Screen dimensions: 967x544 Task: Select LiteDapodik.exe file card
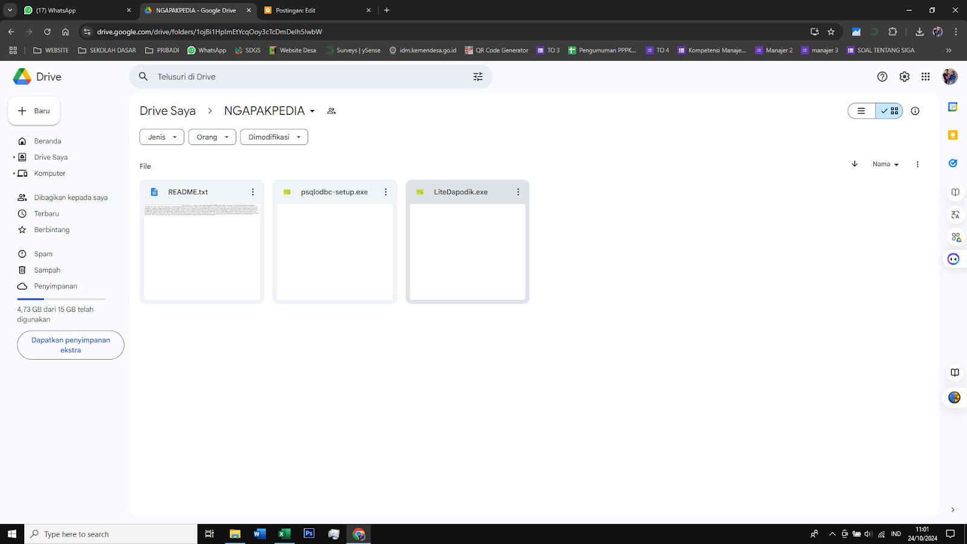click(468, 242)
